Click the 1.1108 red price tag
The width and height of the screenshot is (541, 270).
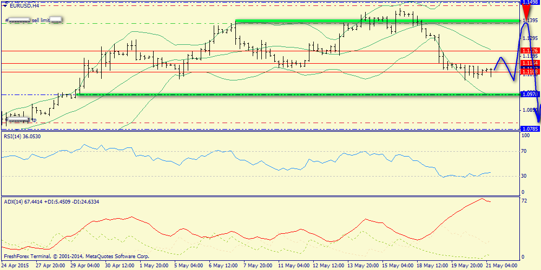point(530,72)
